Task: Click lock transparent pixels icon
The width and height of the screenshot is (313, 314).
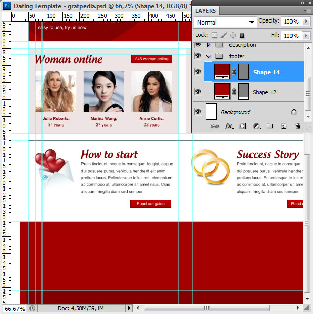Action: click(214, 35)
